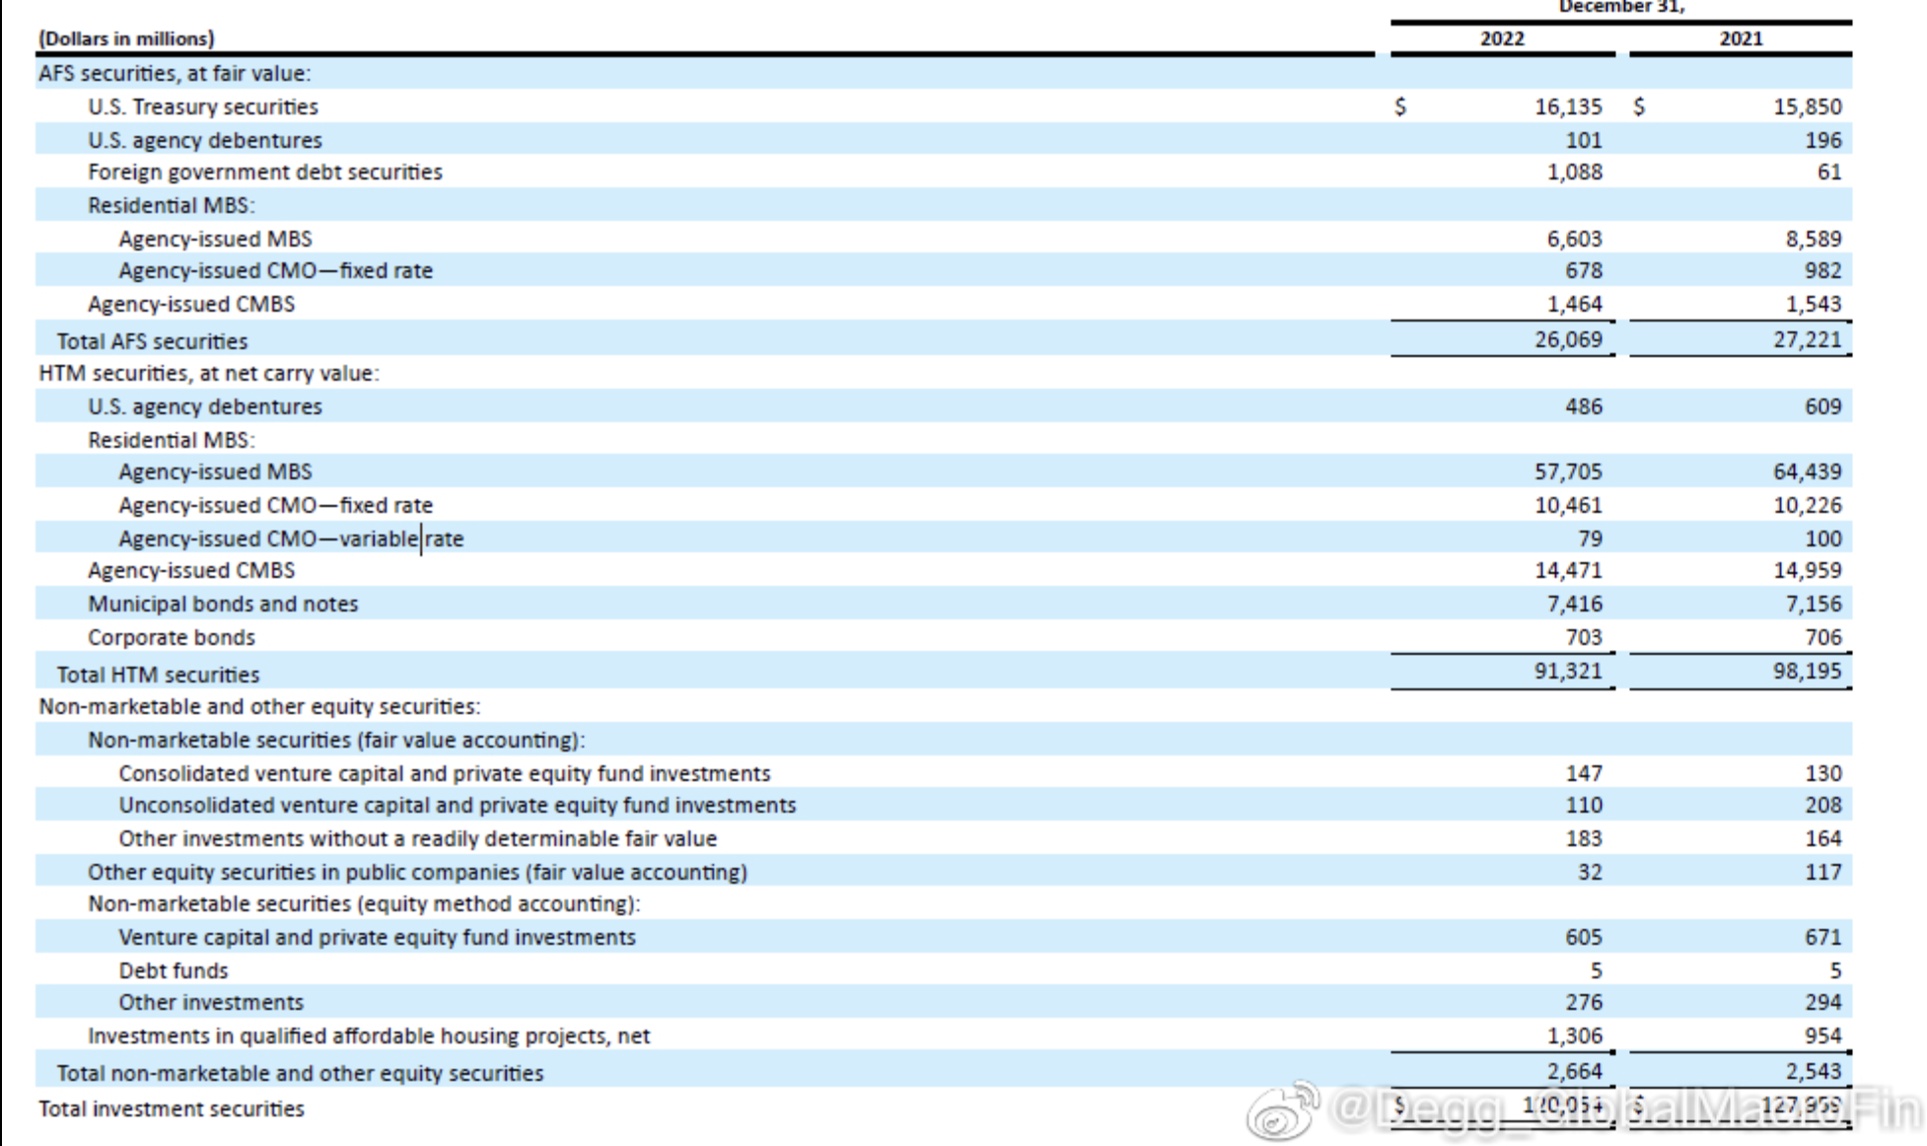Click Investments in qualified affordable housing projects label
Image resolution: width=1927 pixels, height=1146 pixels.
(x=369, y=1036)
